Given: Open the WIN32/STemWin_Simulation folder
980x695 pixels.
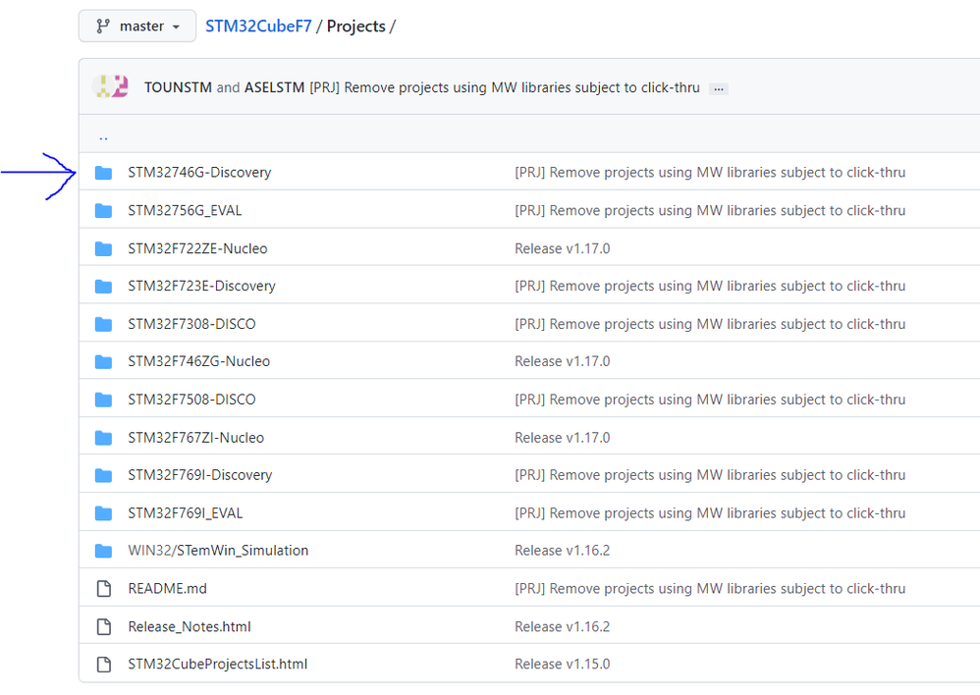Looking at the screenshot, I should coord(218,552).
